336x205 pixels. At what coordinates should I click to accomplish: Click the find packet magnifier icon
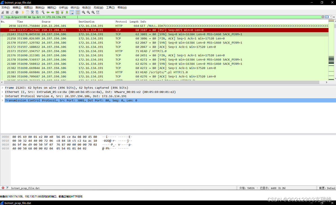[x=43, y=12]
